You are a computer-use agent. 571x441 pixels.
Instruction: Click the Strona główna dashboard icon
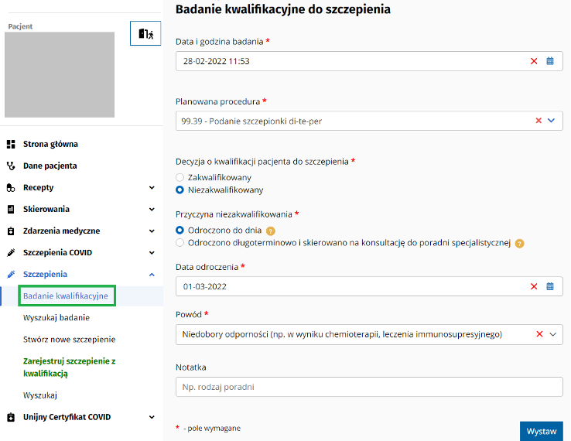pos(11,144)
